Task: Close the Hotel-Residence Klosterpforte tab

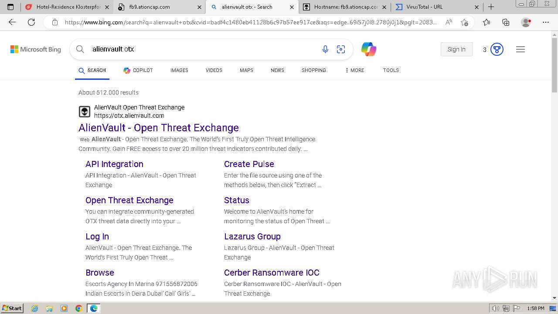Action: (107, 7)
